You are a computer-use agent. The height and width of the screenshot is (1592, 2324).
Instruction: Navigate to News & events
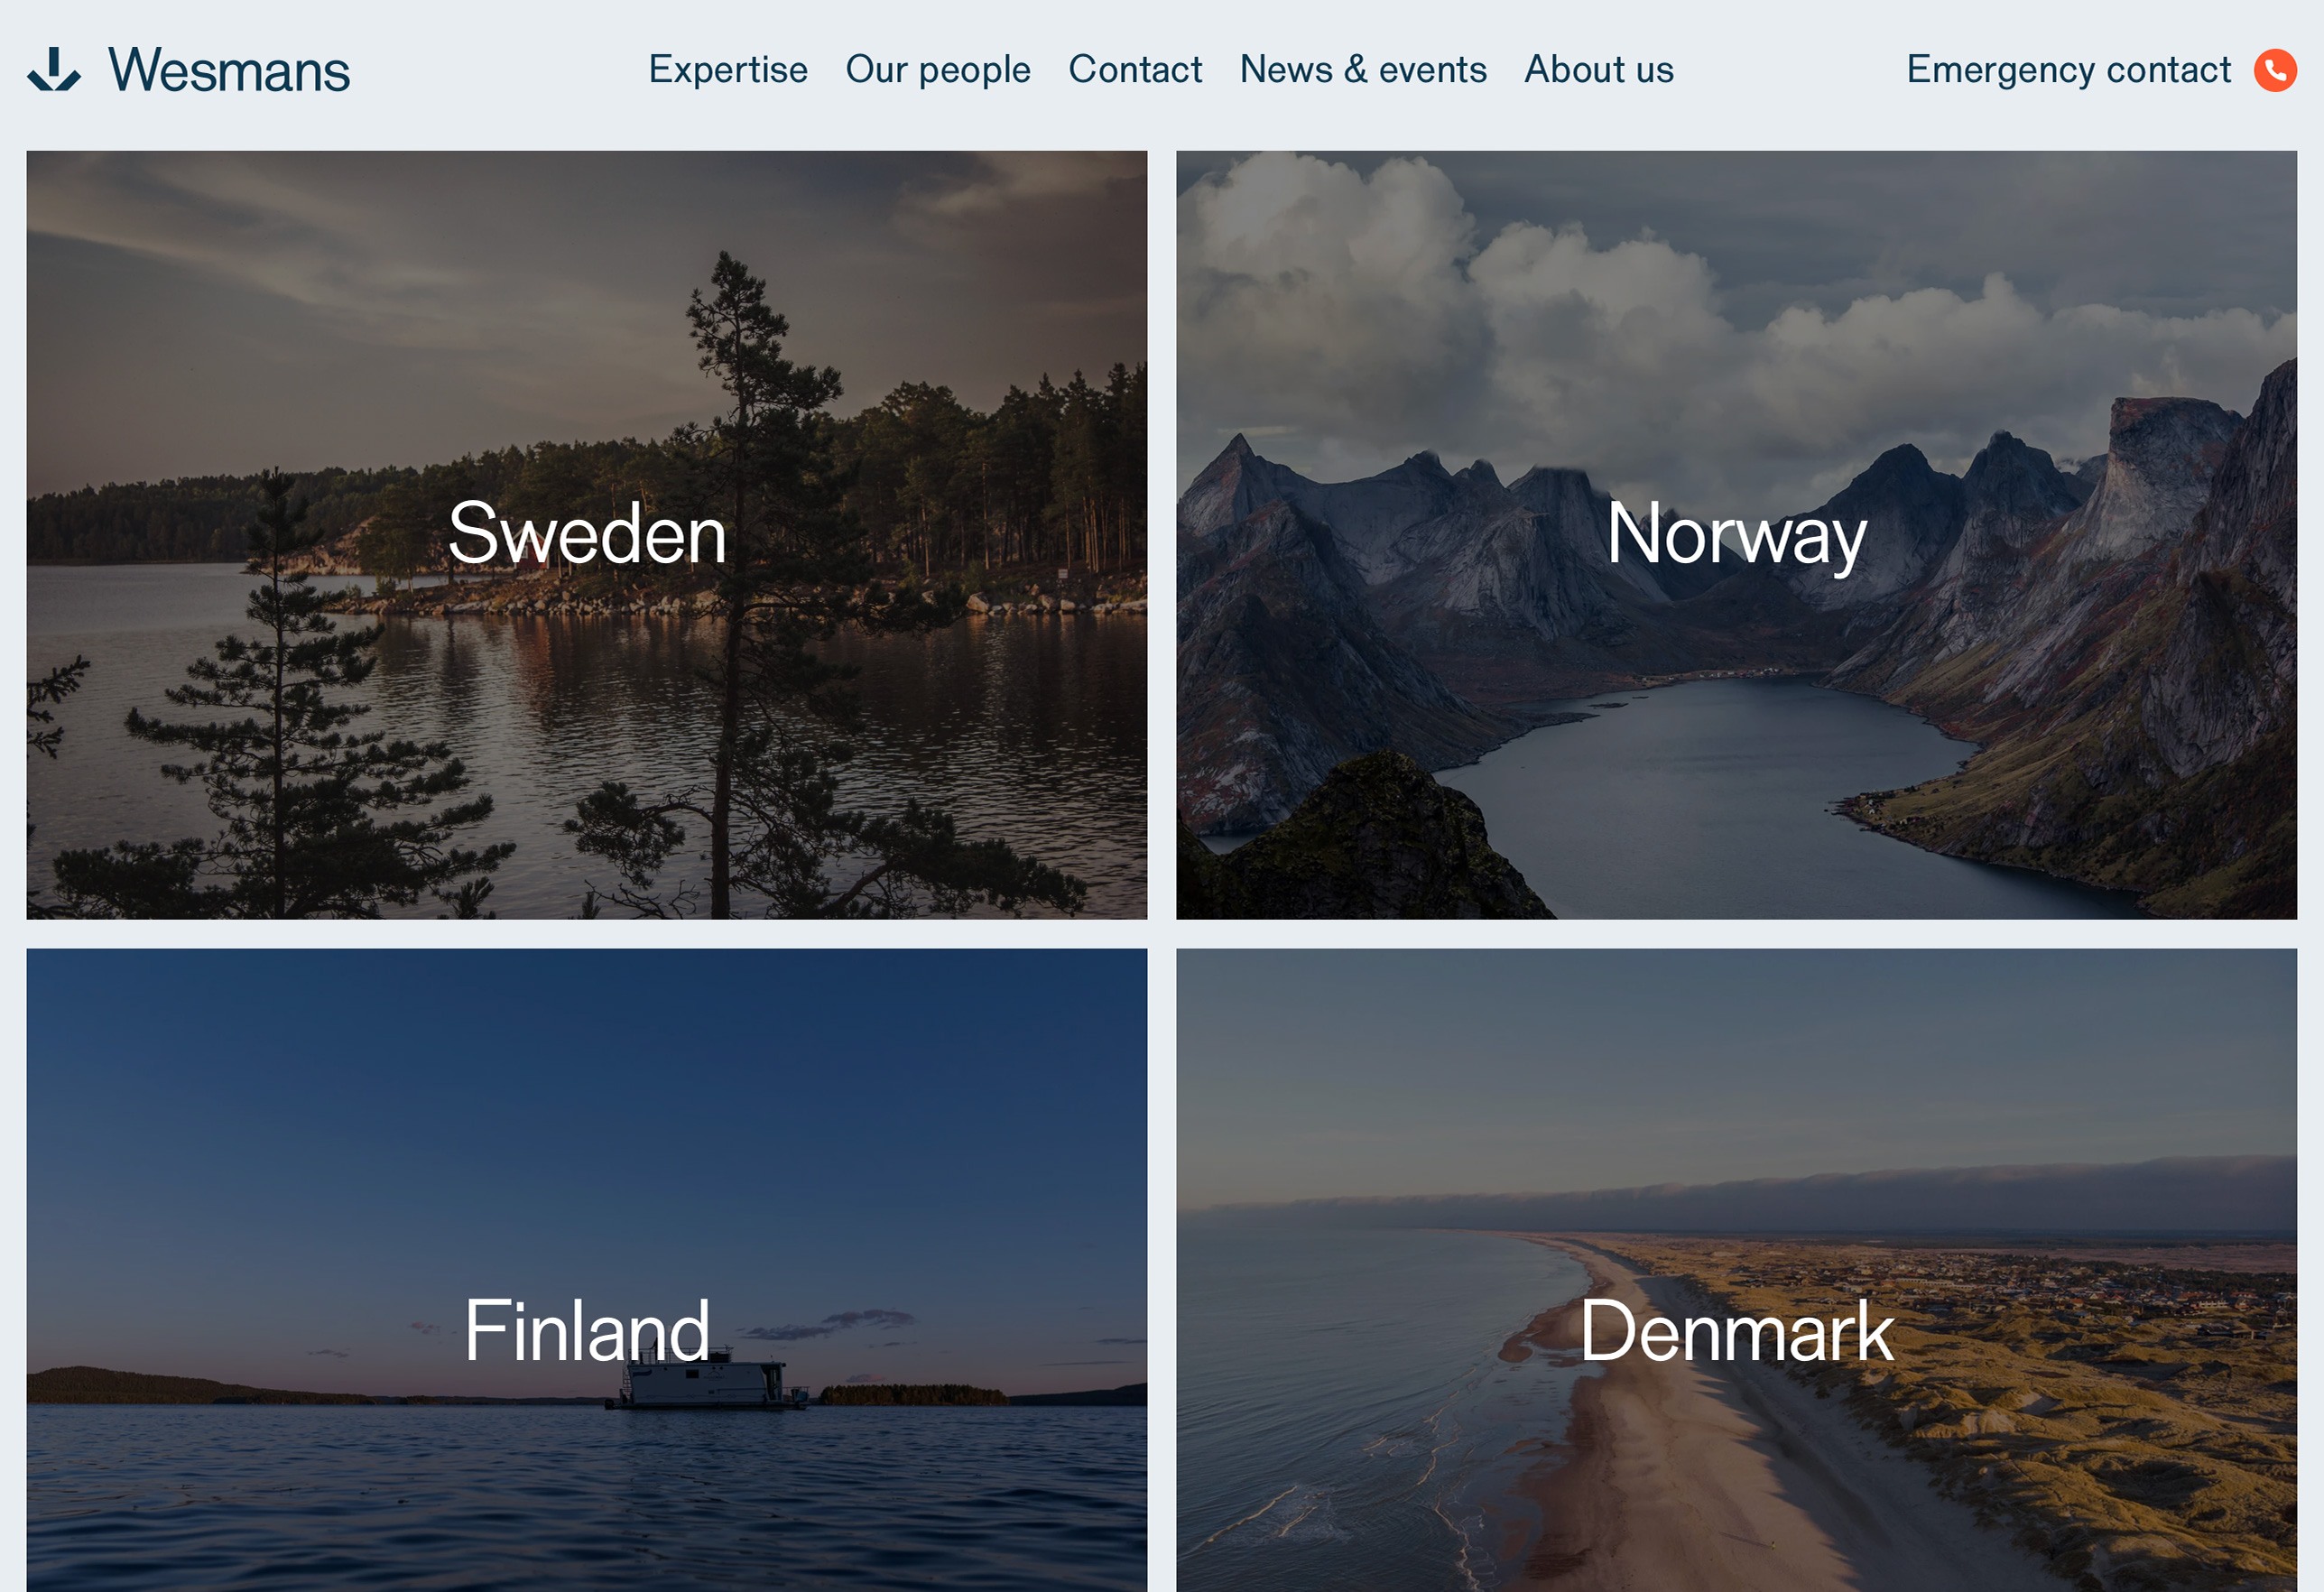coord(1362,70)
